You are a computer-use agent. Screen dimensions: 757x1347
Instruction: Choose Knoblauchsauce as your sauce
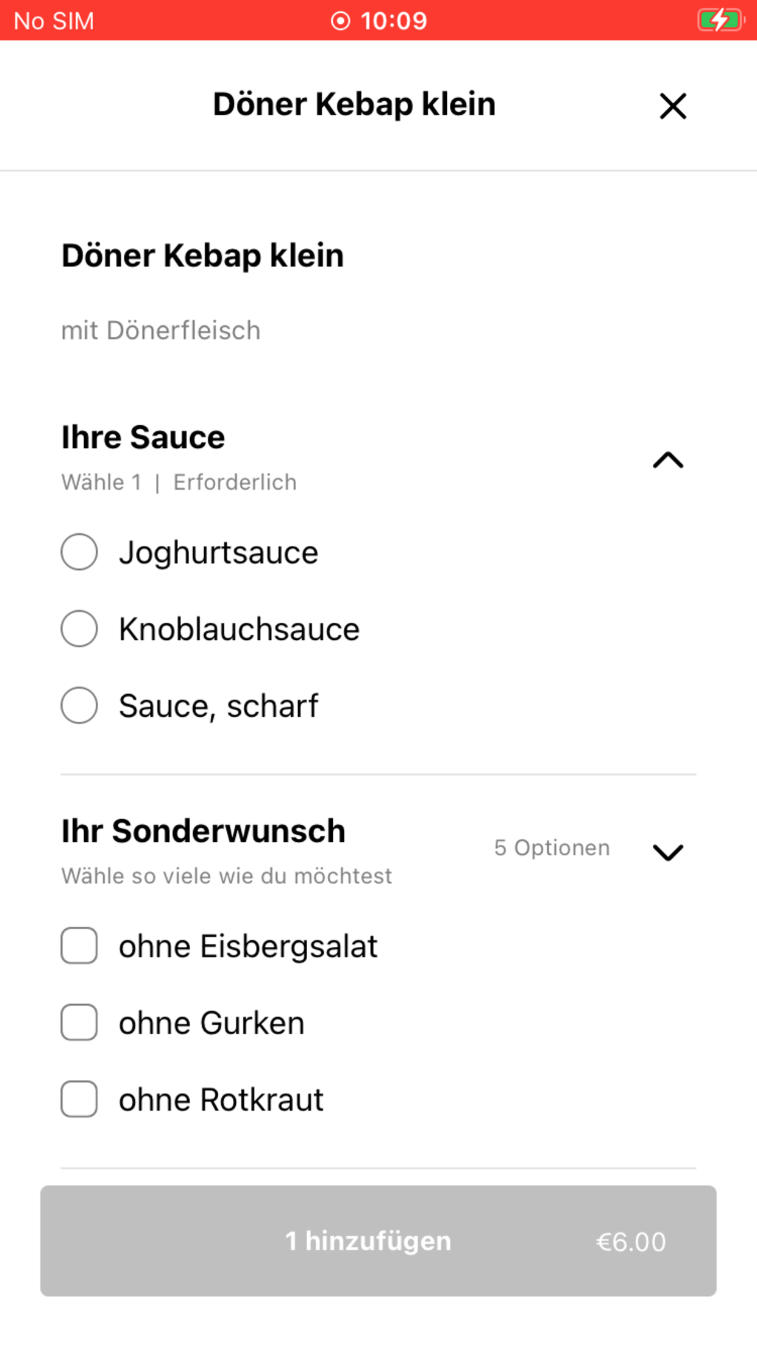pos(79,629)
